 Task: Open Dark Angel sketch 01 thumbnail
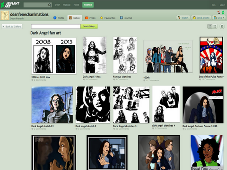point(52,105)
